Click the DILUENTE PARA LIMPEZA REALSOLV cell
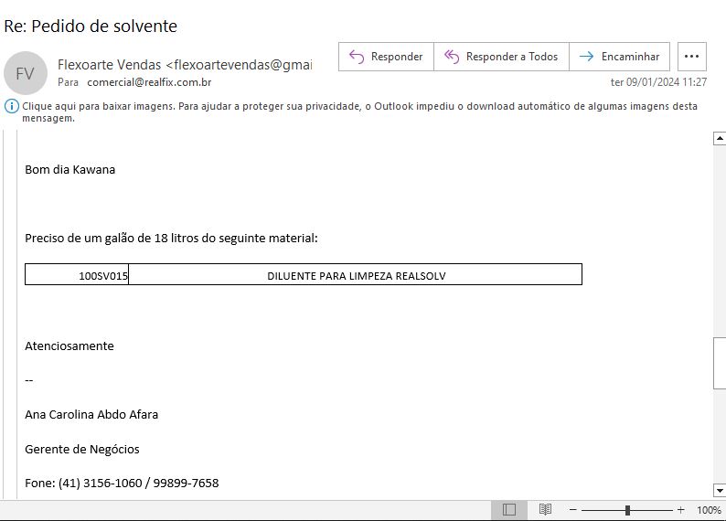 [356, 275]
